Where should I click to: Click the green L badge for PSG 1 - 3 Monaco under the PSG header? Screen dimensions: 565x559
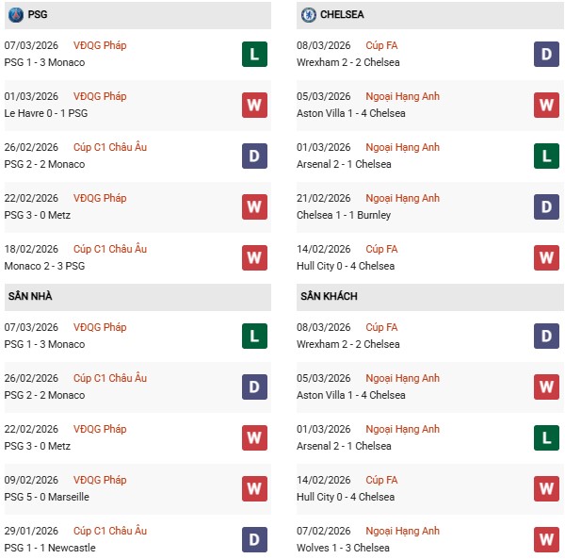254,54
